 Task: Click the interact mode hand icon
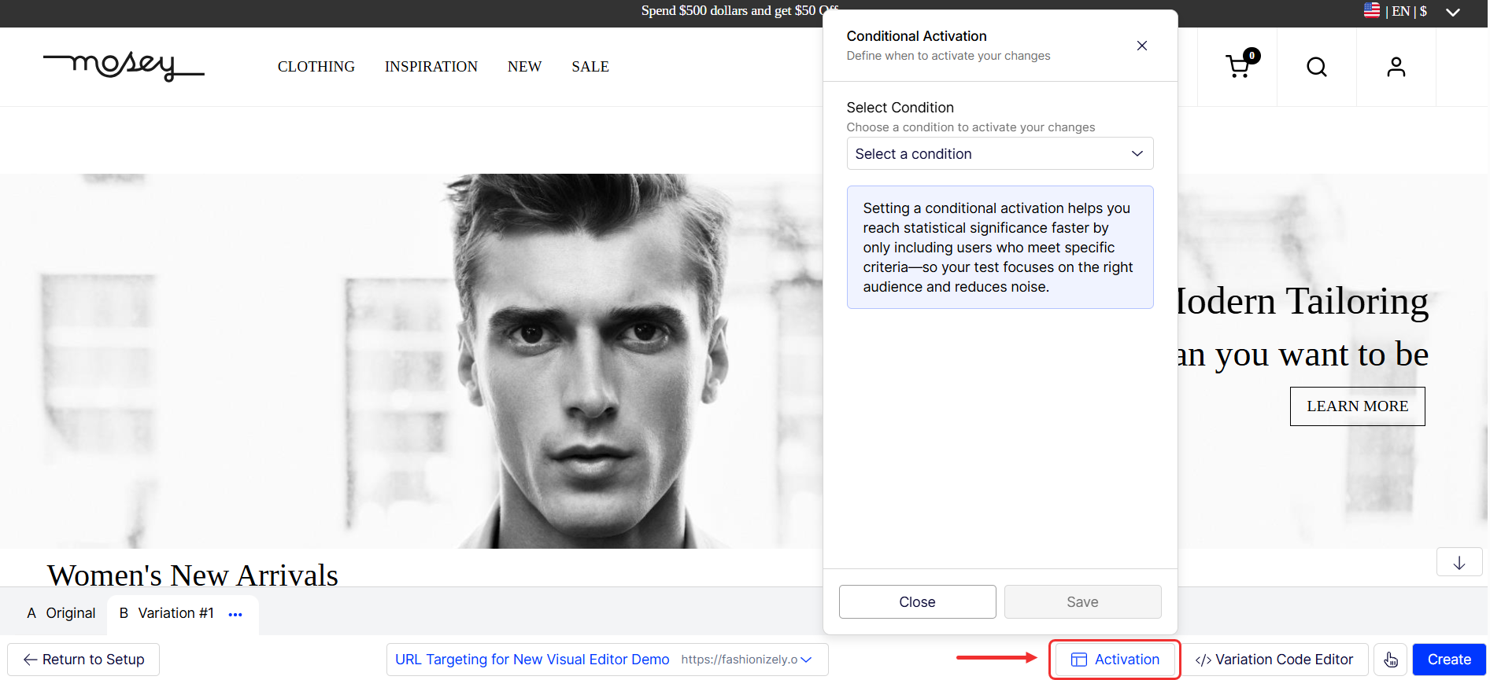[x=1390, y=660]
